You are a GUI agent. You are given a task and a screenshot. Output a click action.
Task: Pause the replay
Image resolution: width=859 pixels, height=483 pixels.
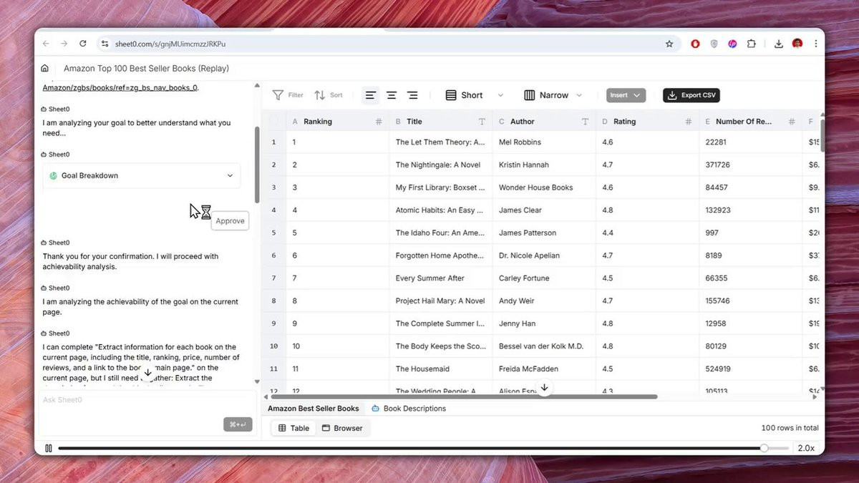point(48,448)
